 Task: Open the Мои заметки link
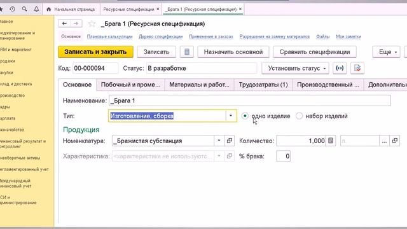[x=348, y=37]
